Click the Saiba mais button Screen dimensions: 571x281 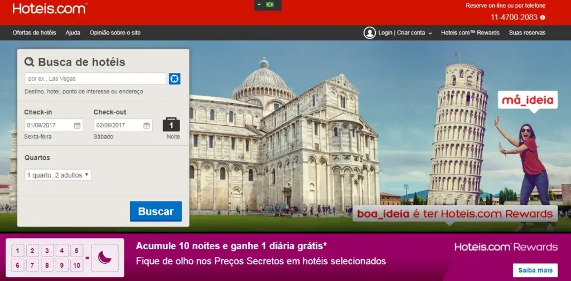[535, 270]
